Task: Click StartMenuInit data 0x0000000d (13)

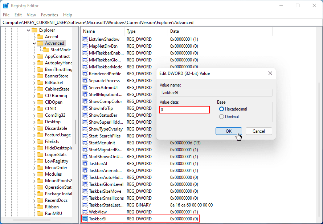Action: tap(185, 143)
